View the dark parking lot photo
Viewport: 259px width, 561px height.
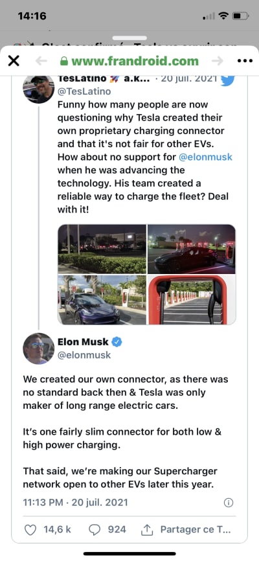pyautogui.click(x=102, y=249)
